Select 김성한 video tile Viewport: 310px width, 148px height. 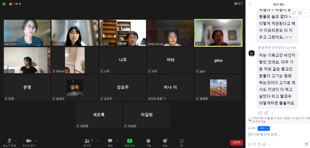123,33
